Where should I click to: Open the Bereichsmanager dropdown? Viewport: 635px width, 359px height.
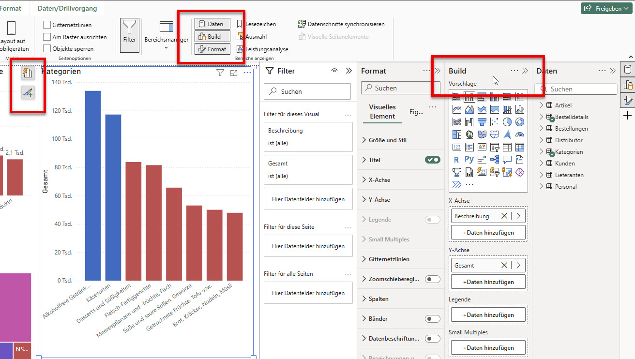click(x=166, y=47)
